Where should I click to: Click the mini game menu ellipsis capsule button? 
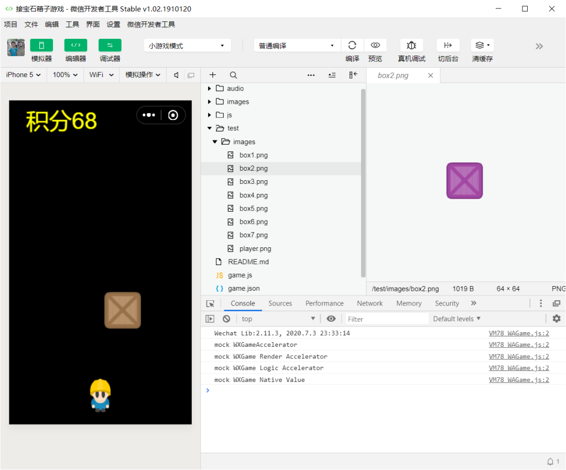tap(149, 115)
